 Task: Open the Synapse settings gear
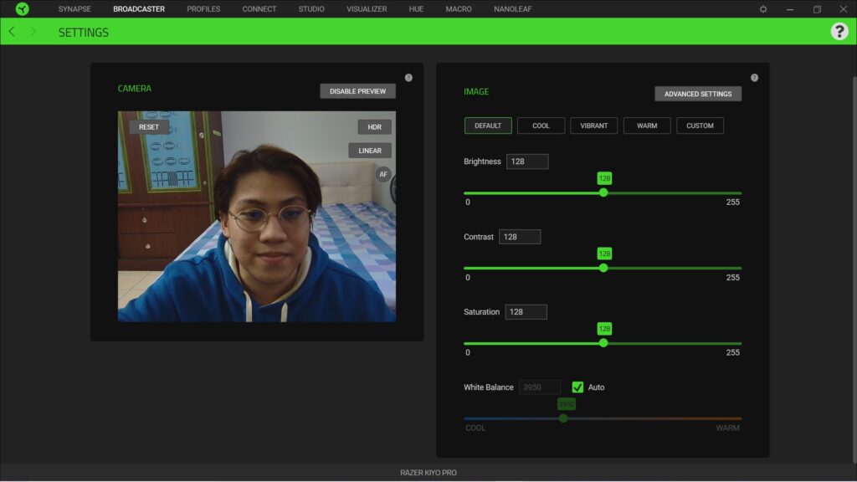(x=762, y=9)
